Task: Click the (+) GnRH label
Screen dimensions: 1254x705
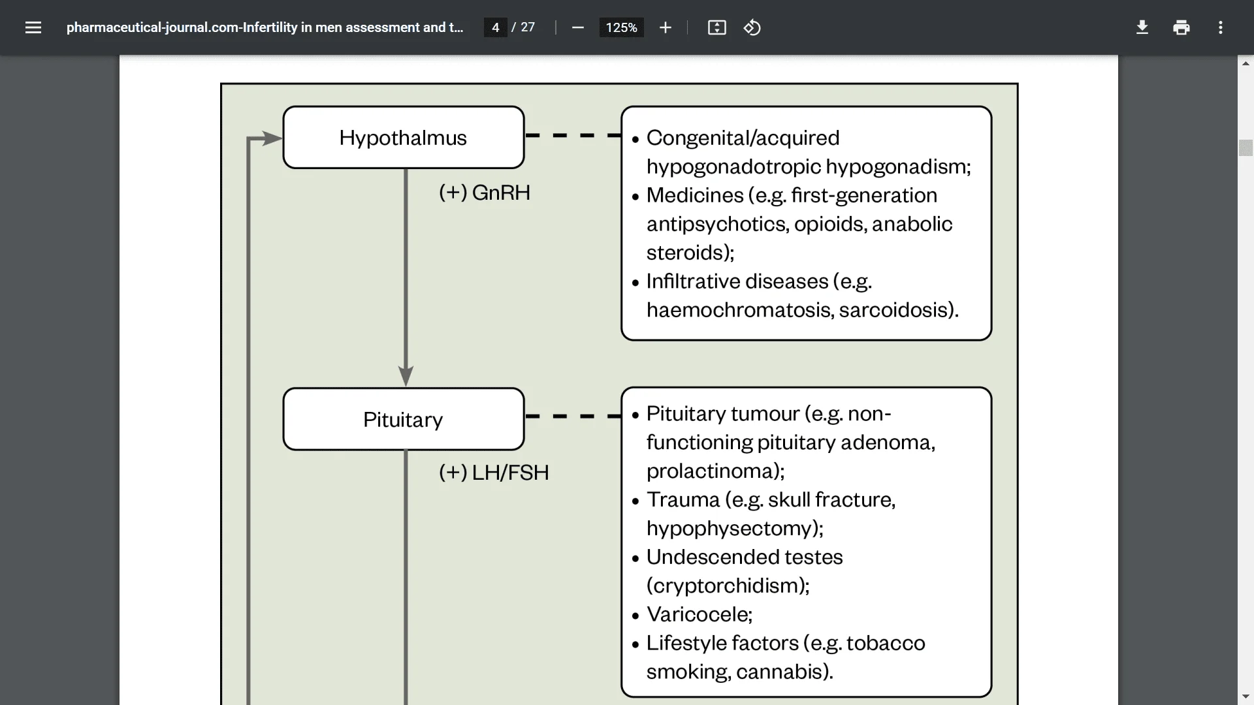Action: (484, 193)
